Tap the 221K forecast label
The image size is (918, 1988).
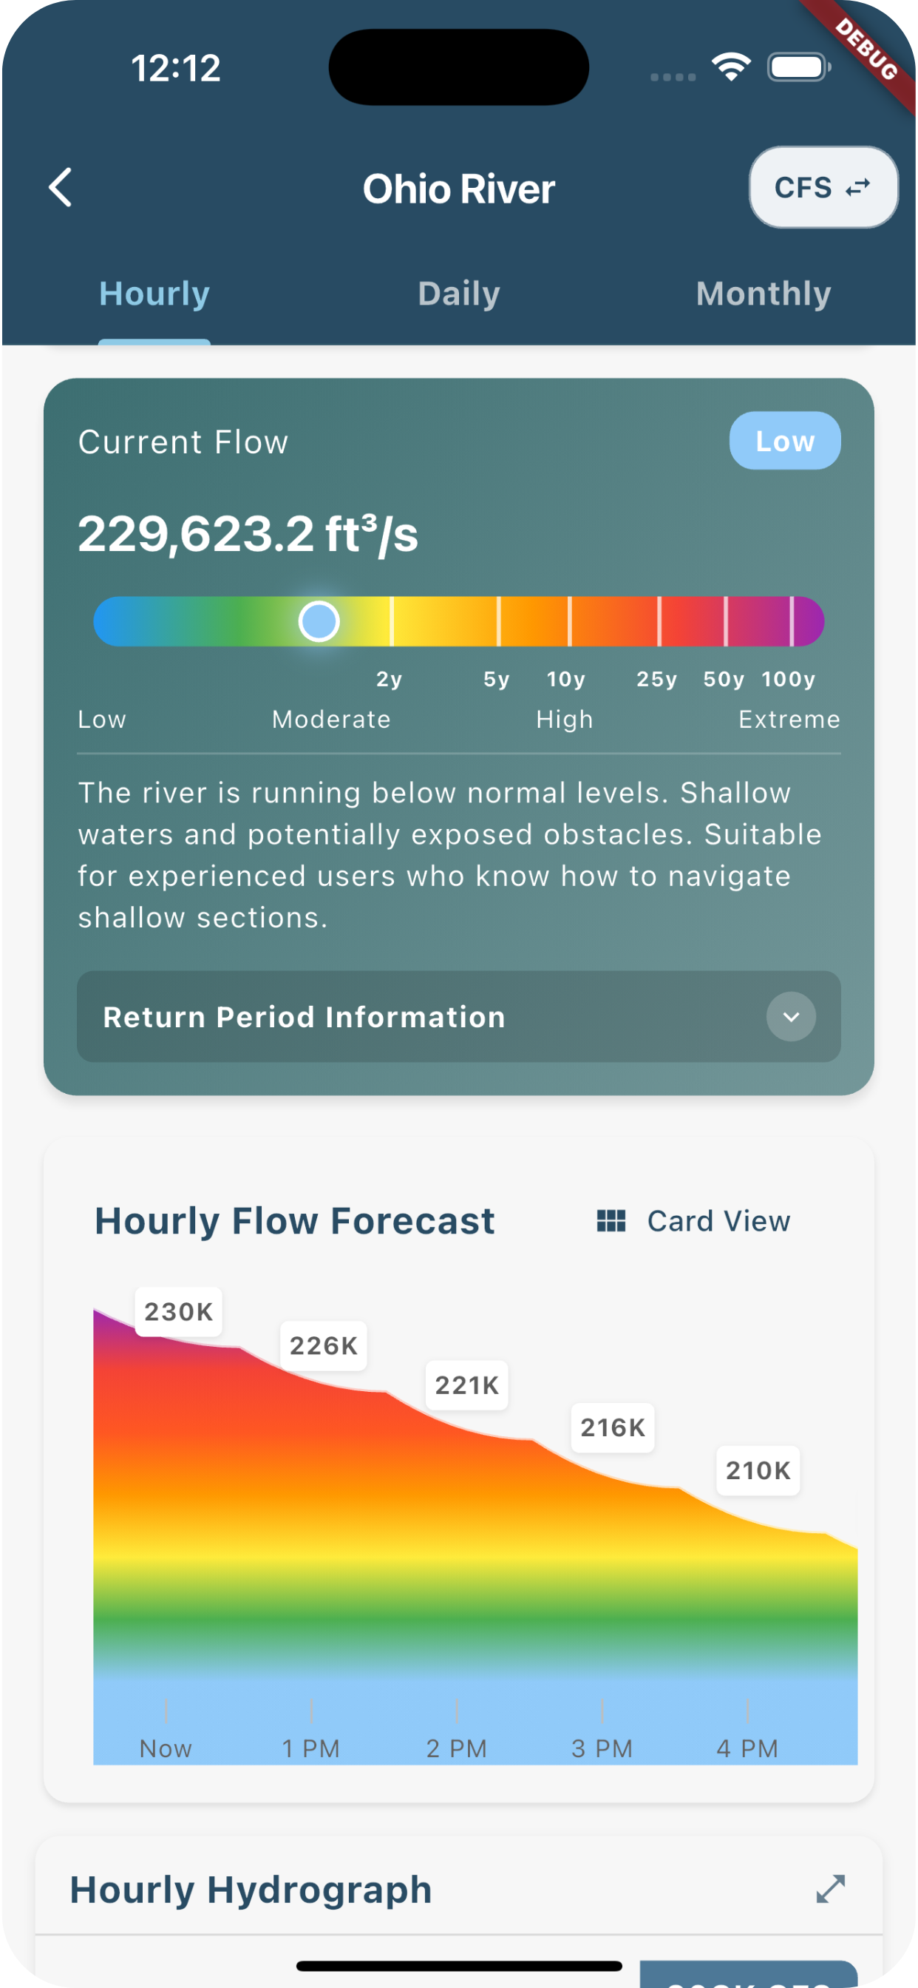tap(466, 1385)
